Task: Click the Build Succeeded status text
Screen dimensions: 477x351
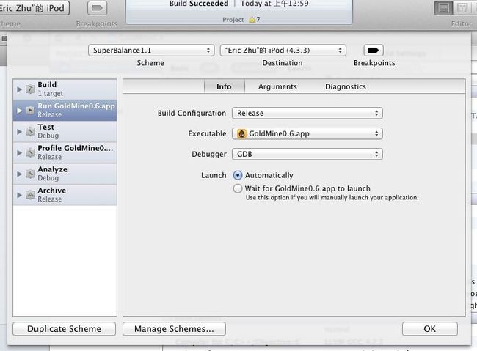Action: [x=199, y=4]
